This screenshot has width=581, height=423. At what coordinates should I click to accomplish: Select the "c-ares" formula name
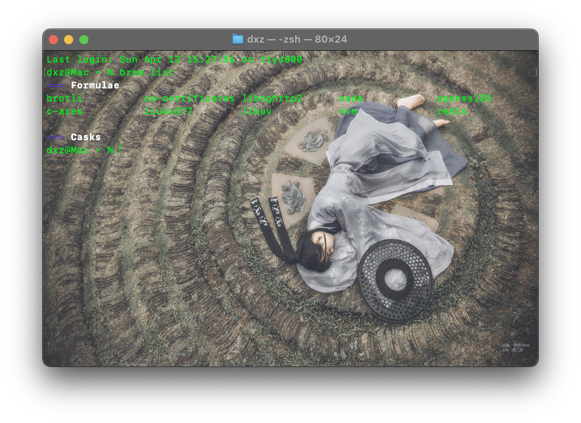click(65, 111)
